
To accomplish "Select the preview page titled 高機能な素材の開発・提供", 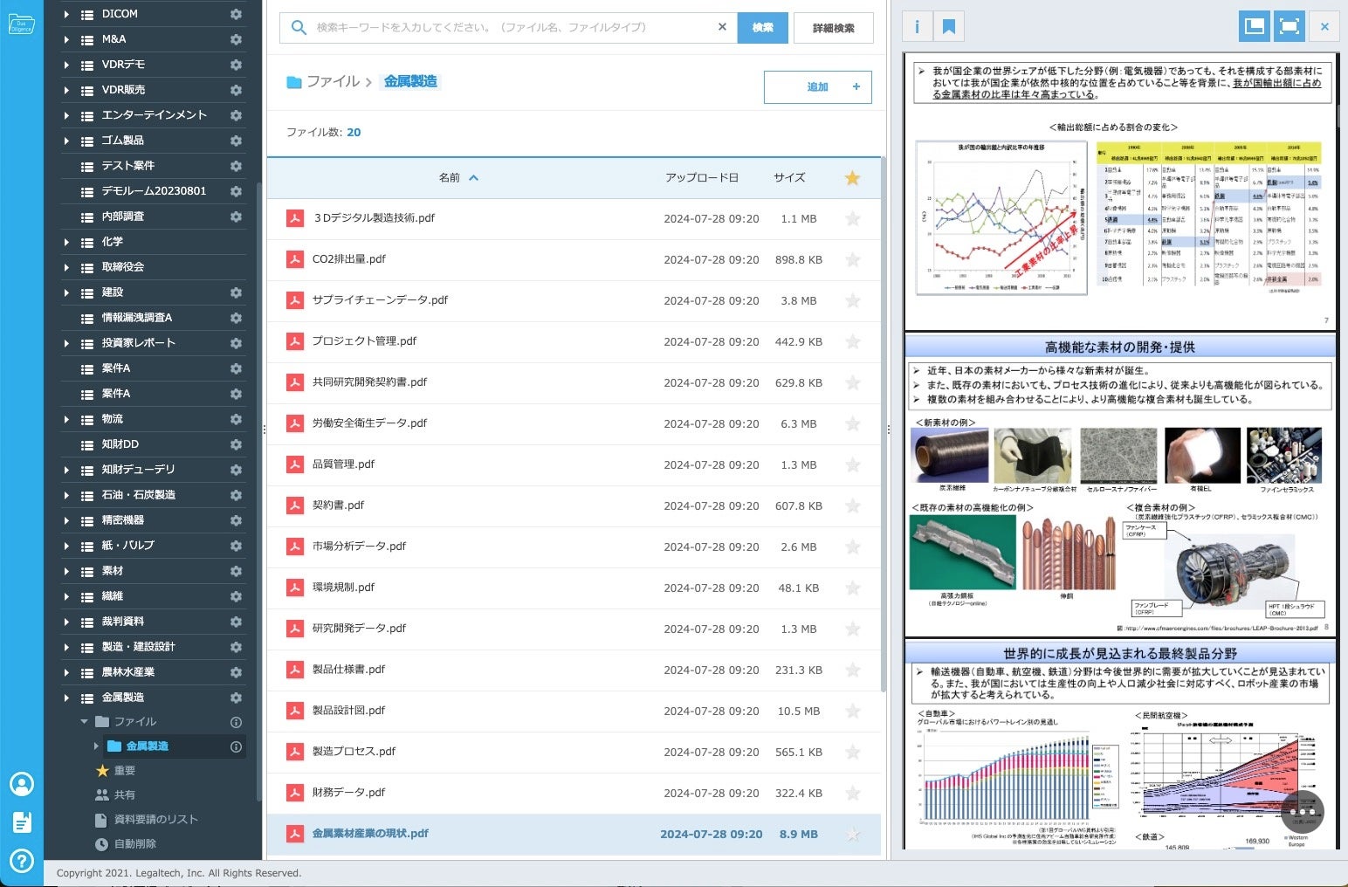I will click(1120, 485).
